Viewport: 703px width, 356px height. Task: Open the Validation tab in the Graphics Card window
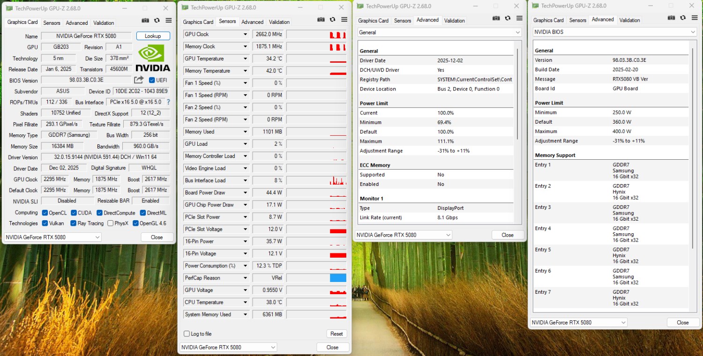(x=104, y=22)
